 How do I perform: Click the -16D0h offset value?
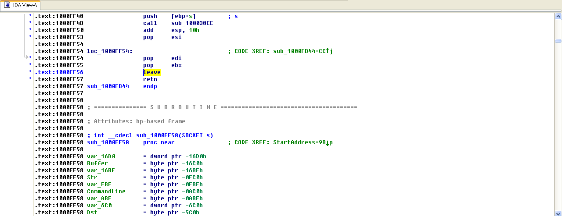pos(196,156)
